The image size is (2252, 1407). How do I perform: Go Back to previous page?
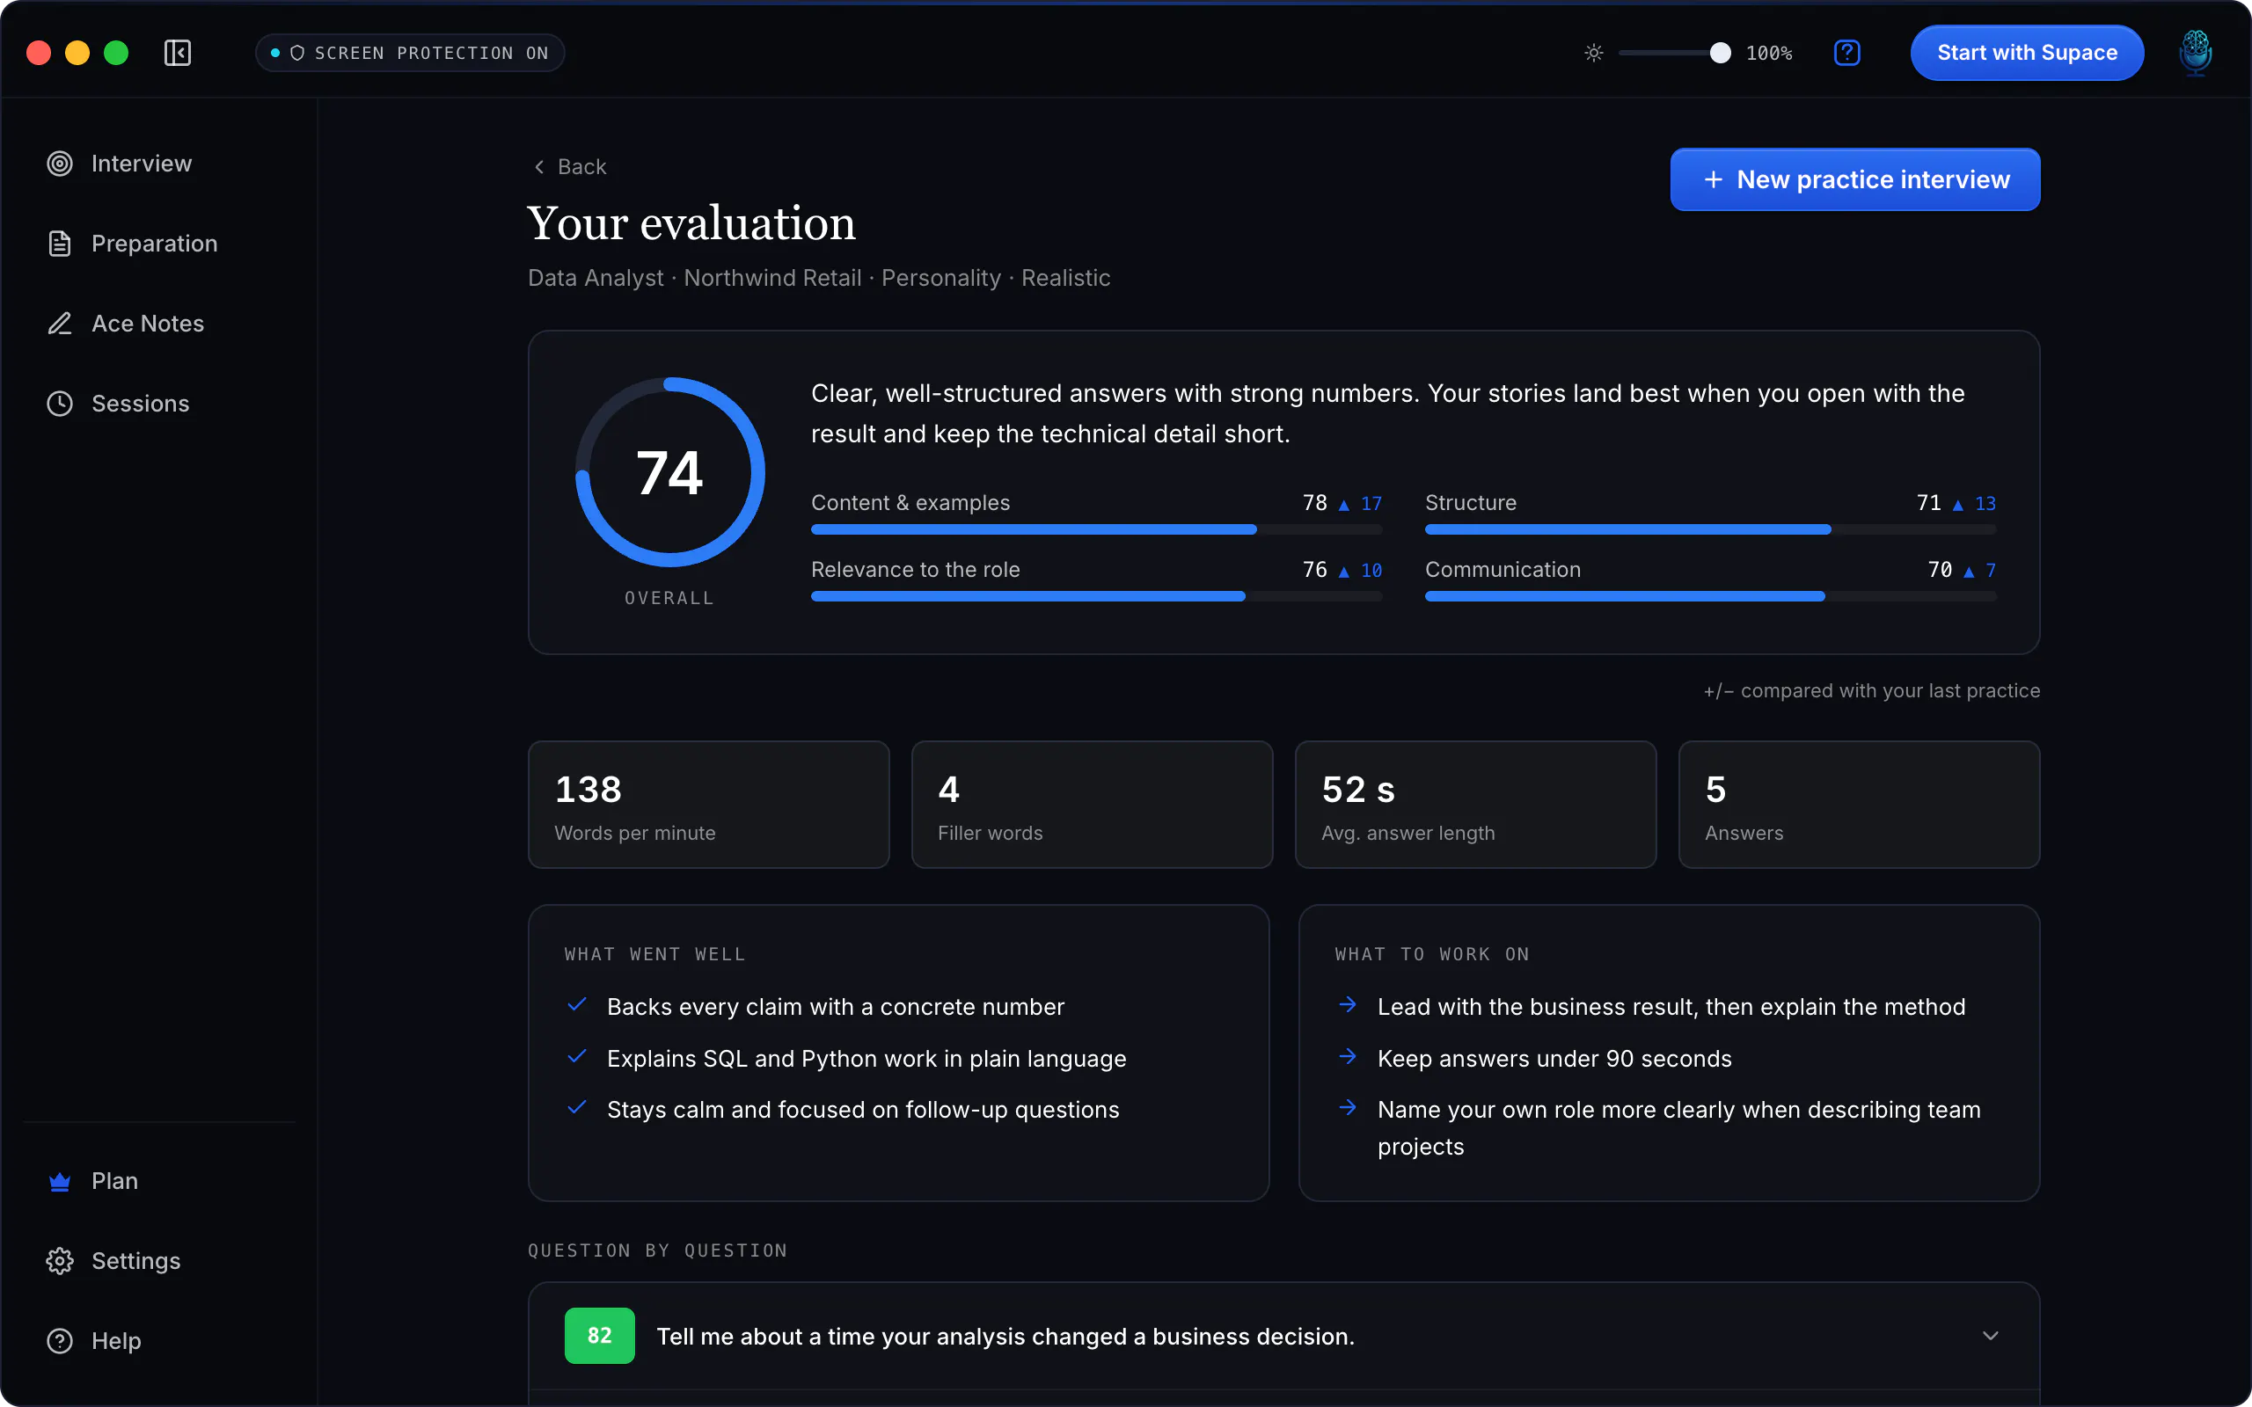point(569,166)
